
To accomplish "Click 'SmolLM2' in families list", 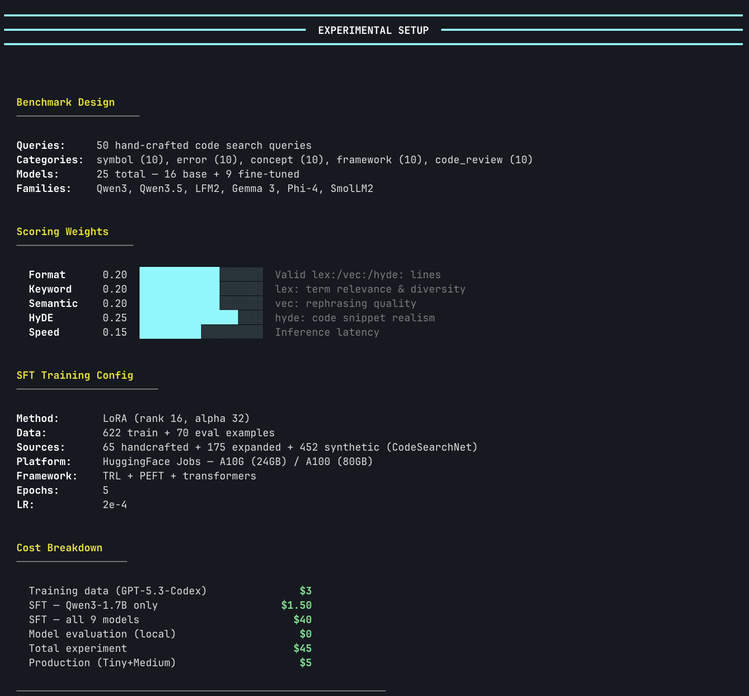I will [352, 188].
